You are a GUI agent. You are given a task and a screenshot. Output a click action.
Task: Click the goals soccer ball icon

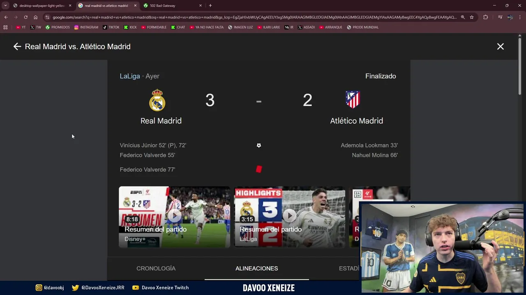tap(259, 145)
